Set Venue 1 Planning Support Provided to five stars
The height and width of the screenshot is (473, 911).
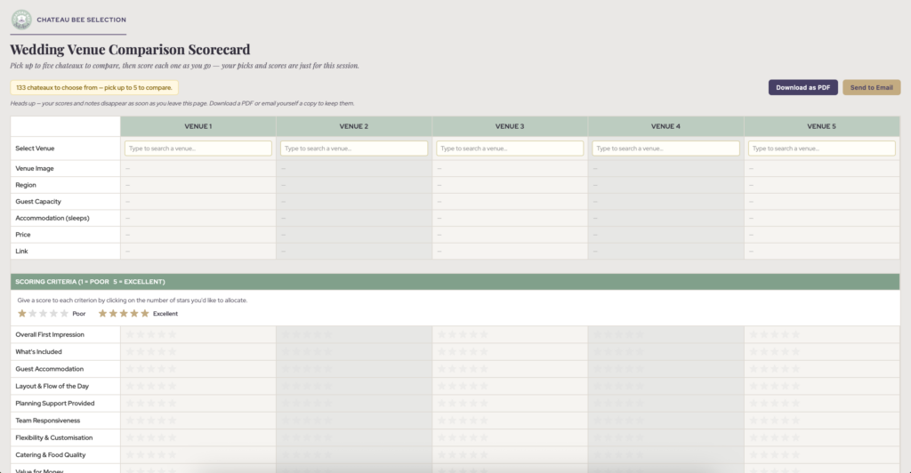(x=172, y=404)
